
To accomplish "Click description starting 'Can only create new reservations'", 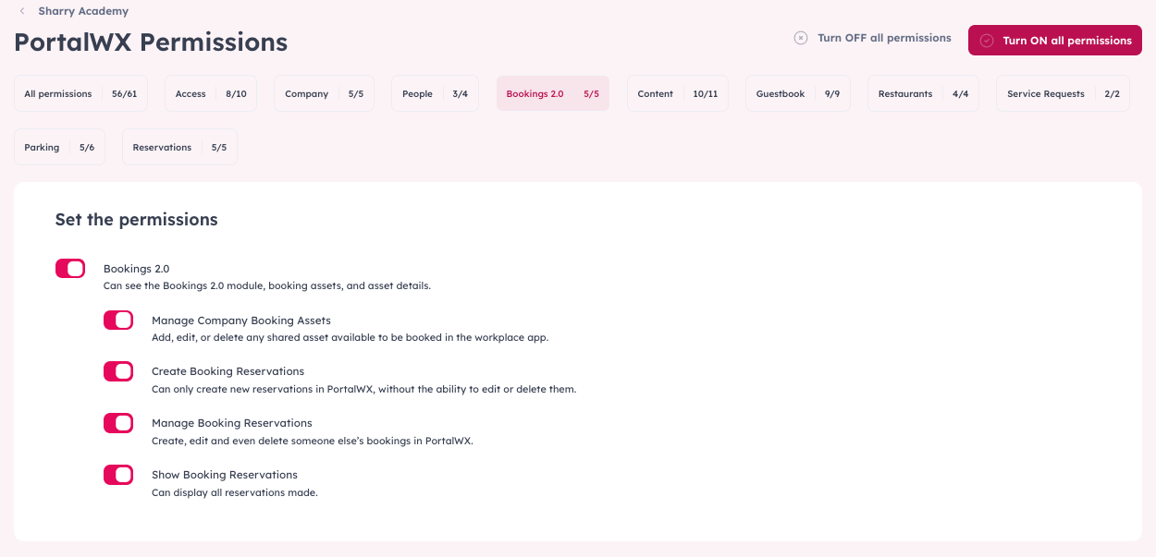I will (x=364, y=390).
